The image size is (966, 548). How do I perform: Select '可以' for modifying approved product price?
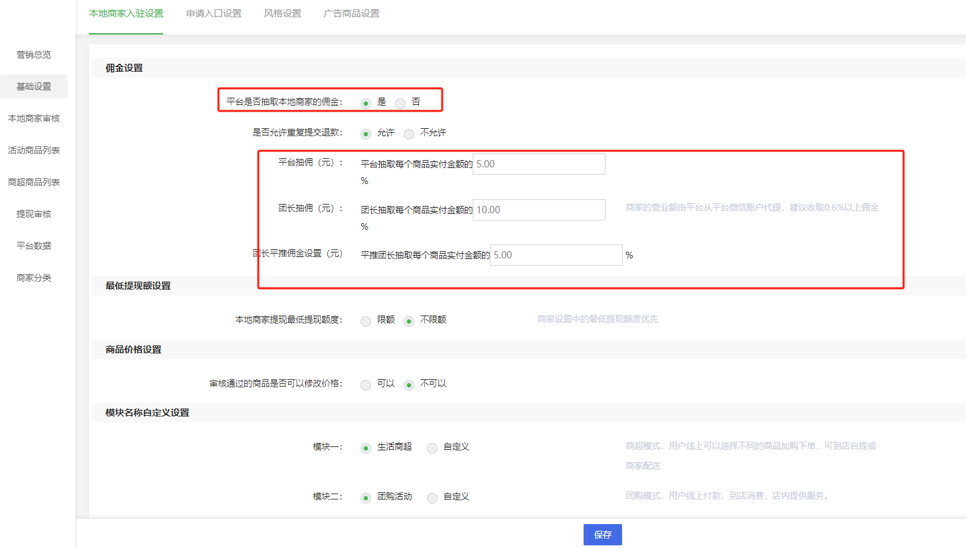pyautogui.click(x=366, y=385)
